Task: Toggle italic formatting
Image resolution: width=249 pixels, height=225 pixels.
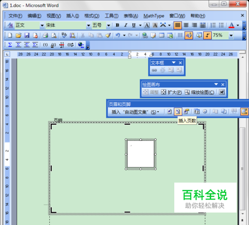Action: coord(125,25)
